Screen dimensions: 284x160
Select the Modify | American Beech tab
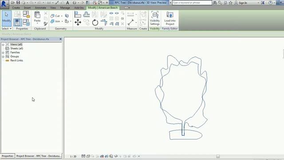pyautogui.click(x=103, y=8)
